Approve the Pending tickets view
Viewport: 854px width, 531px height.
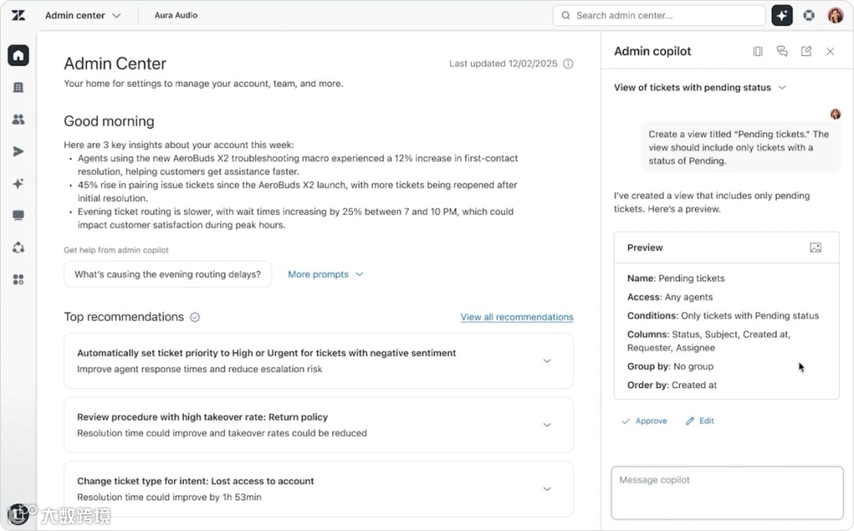[644, 421]
